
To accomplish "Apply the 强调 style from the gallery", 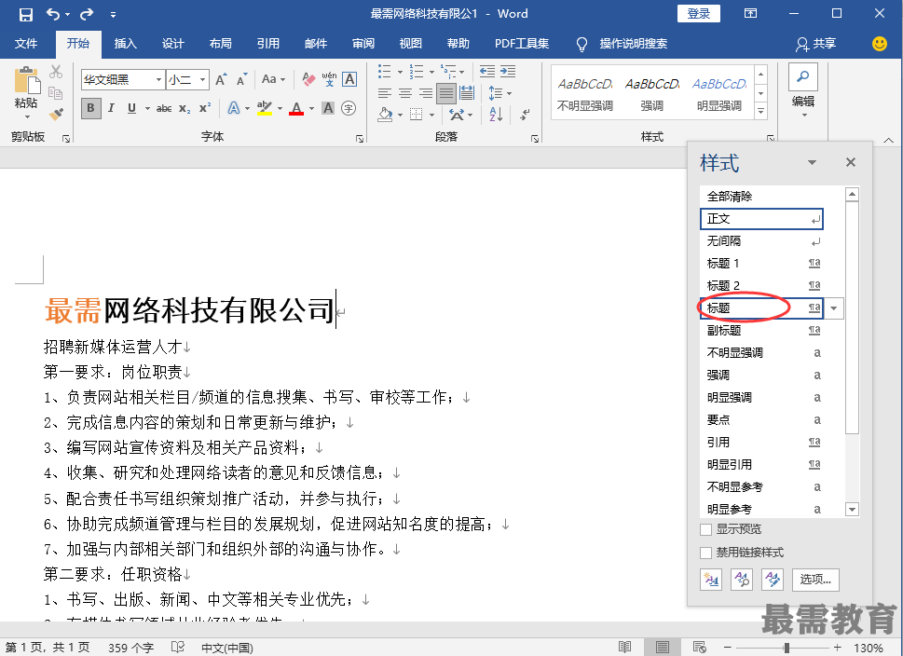I will tap(652, 92).
